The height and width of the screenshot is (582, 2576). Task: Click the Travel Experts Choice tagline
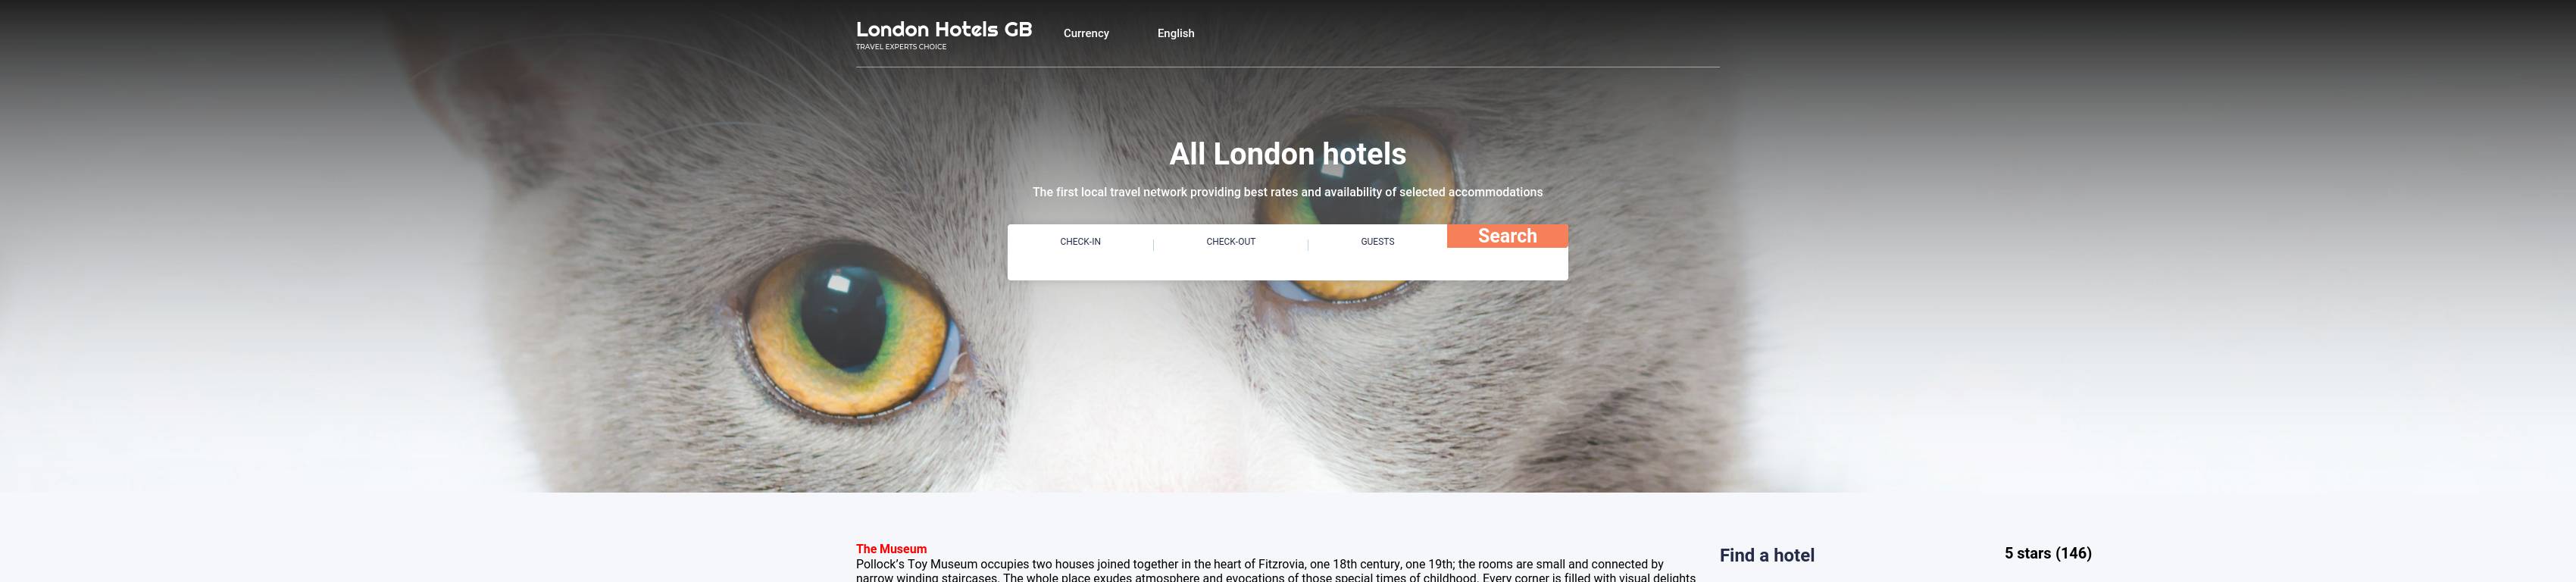(x=901, y=47)
